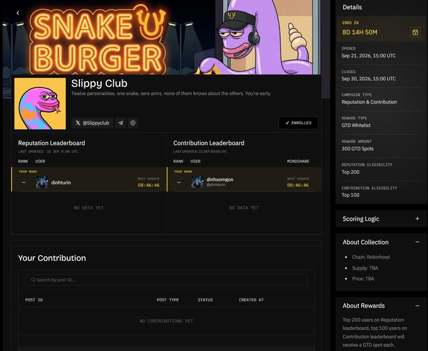Image resolution: width=428 pixels, height=351 pixels.
Task: Focus the Search by post ID field
Action: tap(166, 280)
